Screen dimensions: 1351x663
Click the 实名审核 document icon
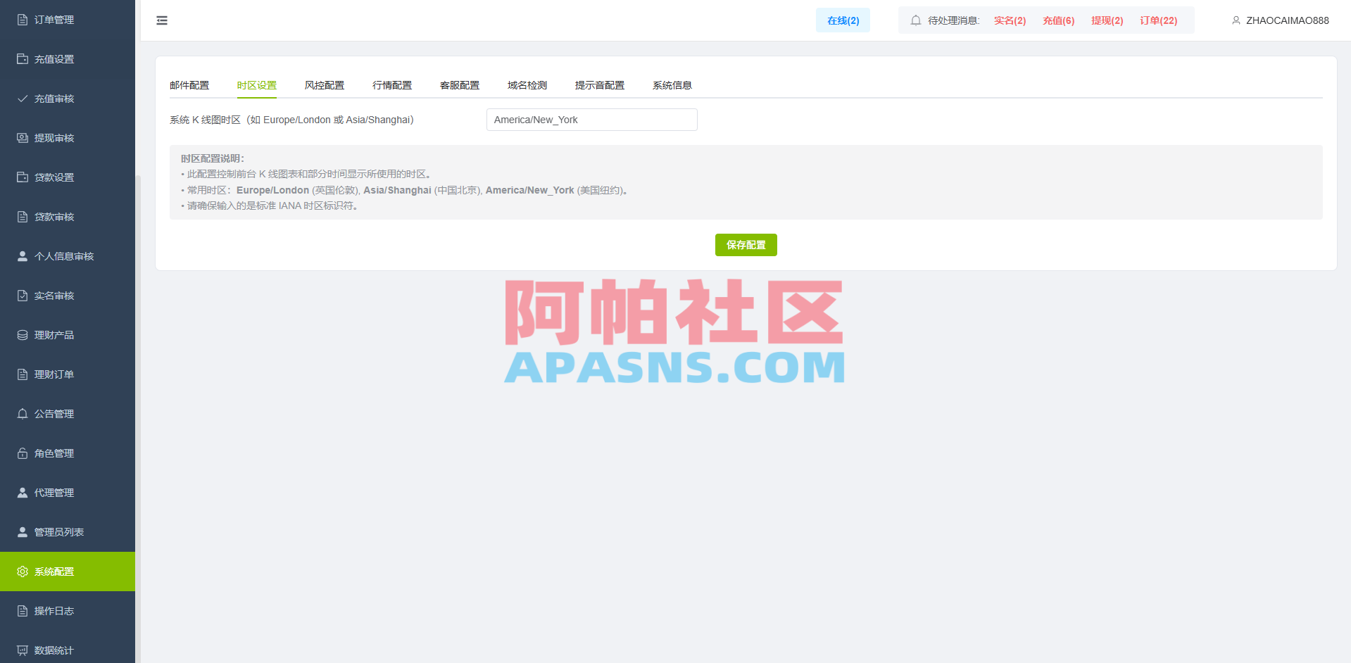(x=23, y=296)
